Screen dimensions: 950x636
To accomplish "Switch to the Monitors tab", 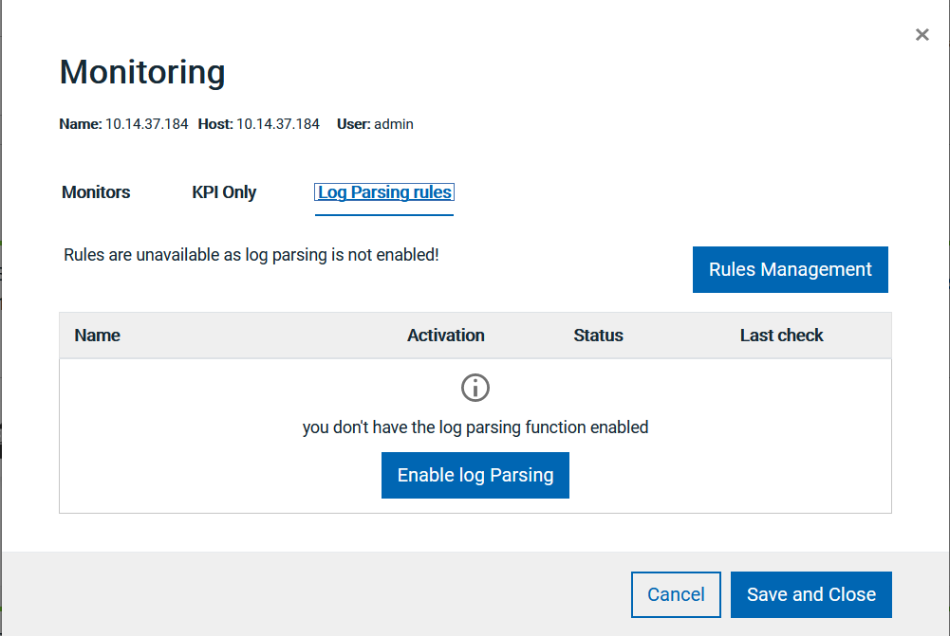I will click(x=96, y=192).
